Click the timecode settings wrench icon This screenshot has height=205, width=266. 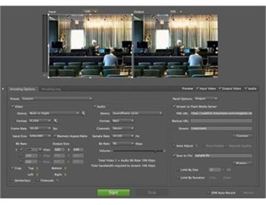58,180
